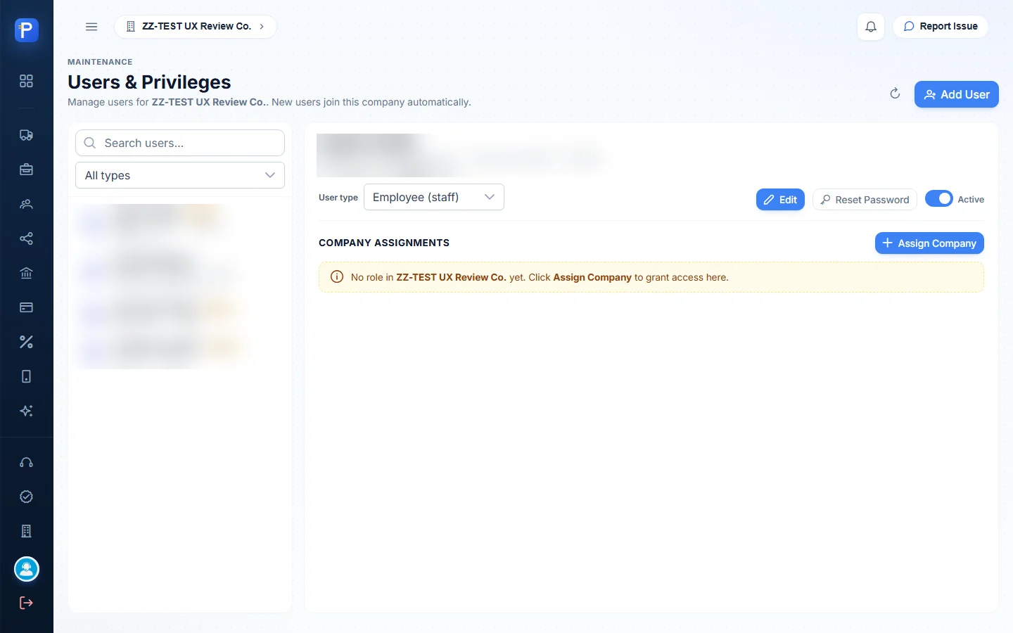Open the briefcase icon in sidebar
Viewport: 1013px width, 633px height.
[x=26, y=170]
